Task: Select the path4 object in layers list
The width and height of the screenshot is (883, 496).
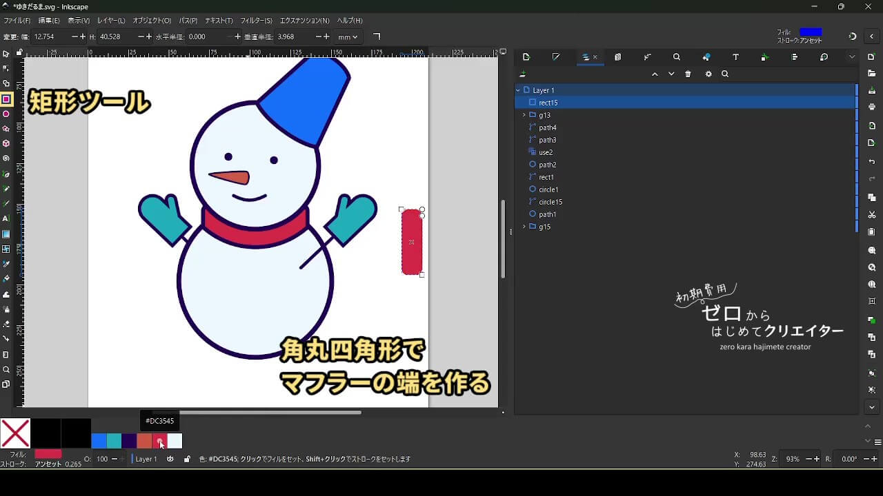Action: tap(548, 127)
